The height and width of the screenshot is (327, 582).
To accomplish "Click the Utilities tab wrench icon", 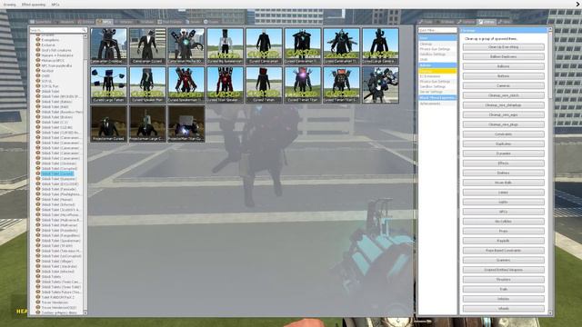I will [x=481, y=22].
